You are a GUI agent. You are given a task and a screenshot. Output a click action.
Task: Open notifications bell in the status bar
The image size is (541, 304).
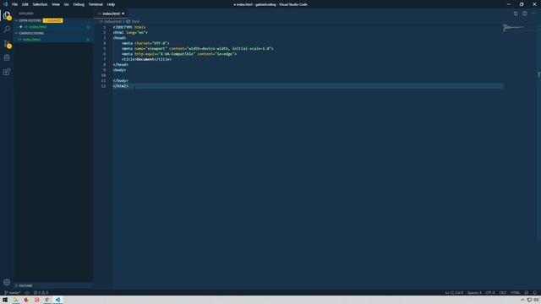tap(535, 293)
